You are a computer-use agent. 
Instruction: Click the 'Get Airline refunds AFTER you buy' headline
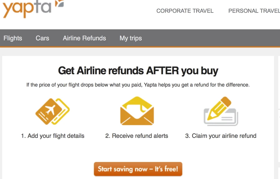138,71
